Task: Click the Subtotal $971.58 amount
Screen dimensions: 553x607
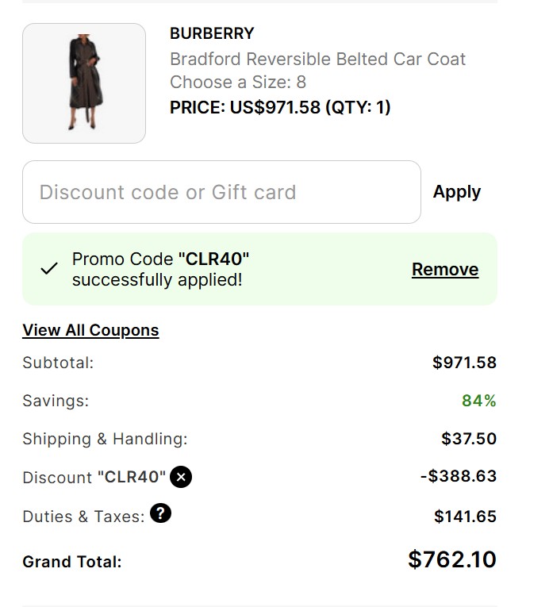Action: point(464,363)
